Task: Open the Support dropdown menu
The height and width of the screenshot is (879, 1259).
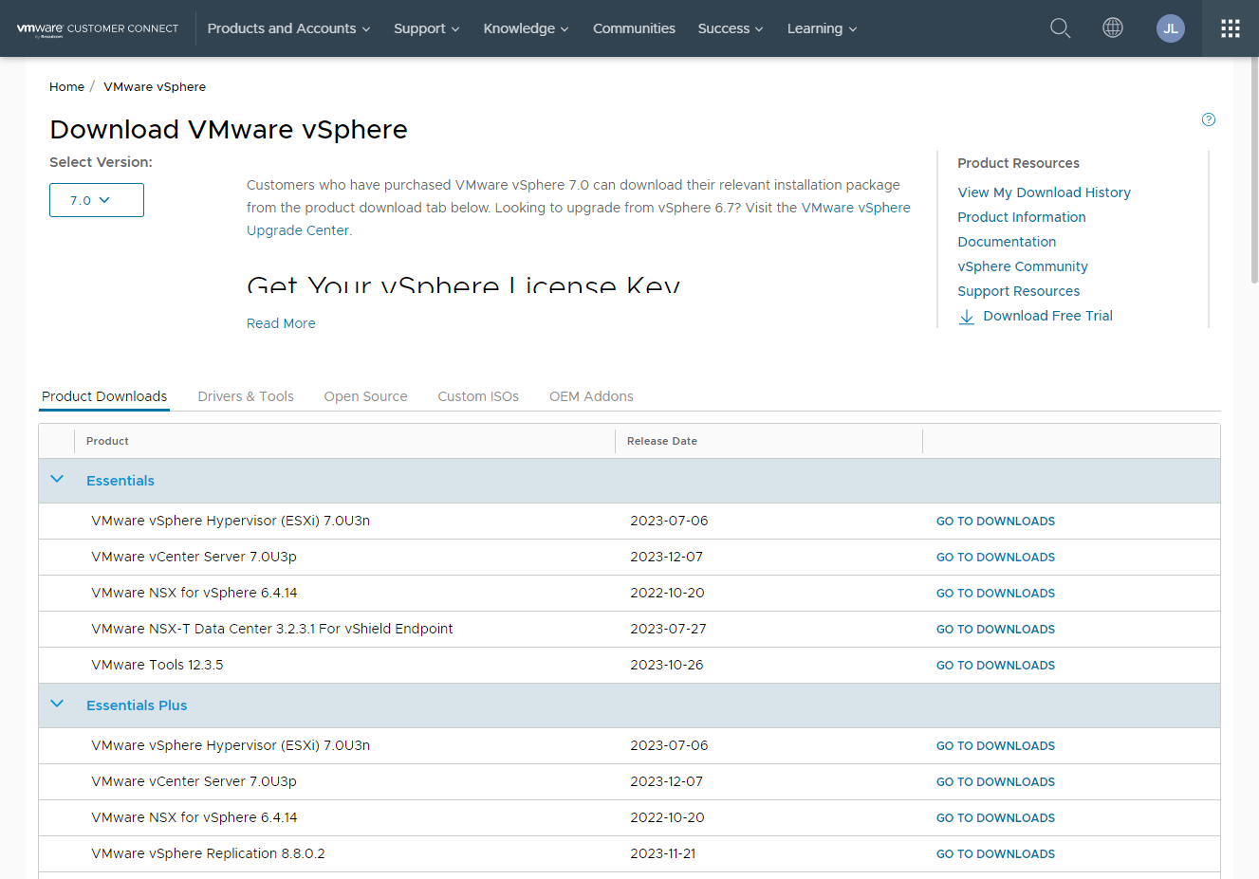Action: pos(427,28)
